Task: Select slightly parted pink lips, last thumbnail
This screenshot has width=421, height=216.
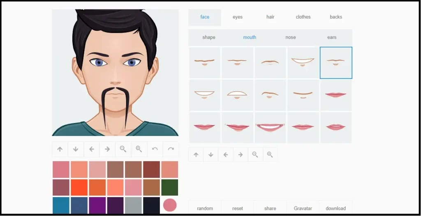Action: [336, 127]
